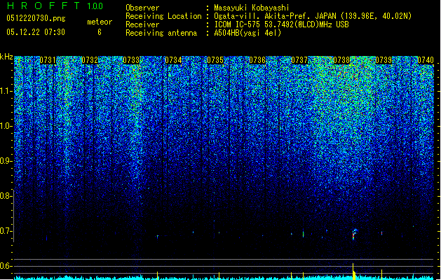Click the 0.7 kHz frequency axis label
This screenshot has height=280, width=441.
click(6, 231)
